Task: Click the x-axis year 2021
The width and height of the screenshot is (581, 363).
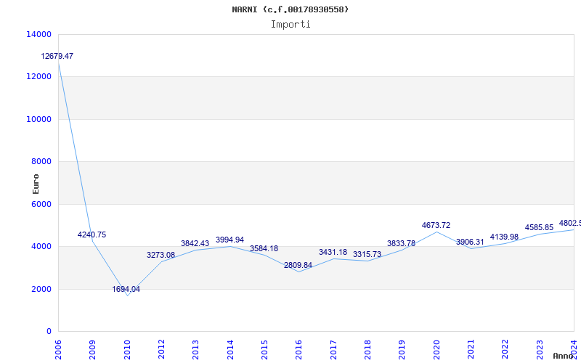Action: point(471,350)
